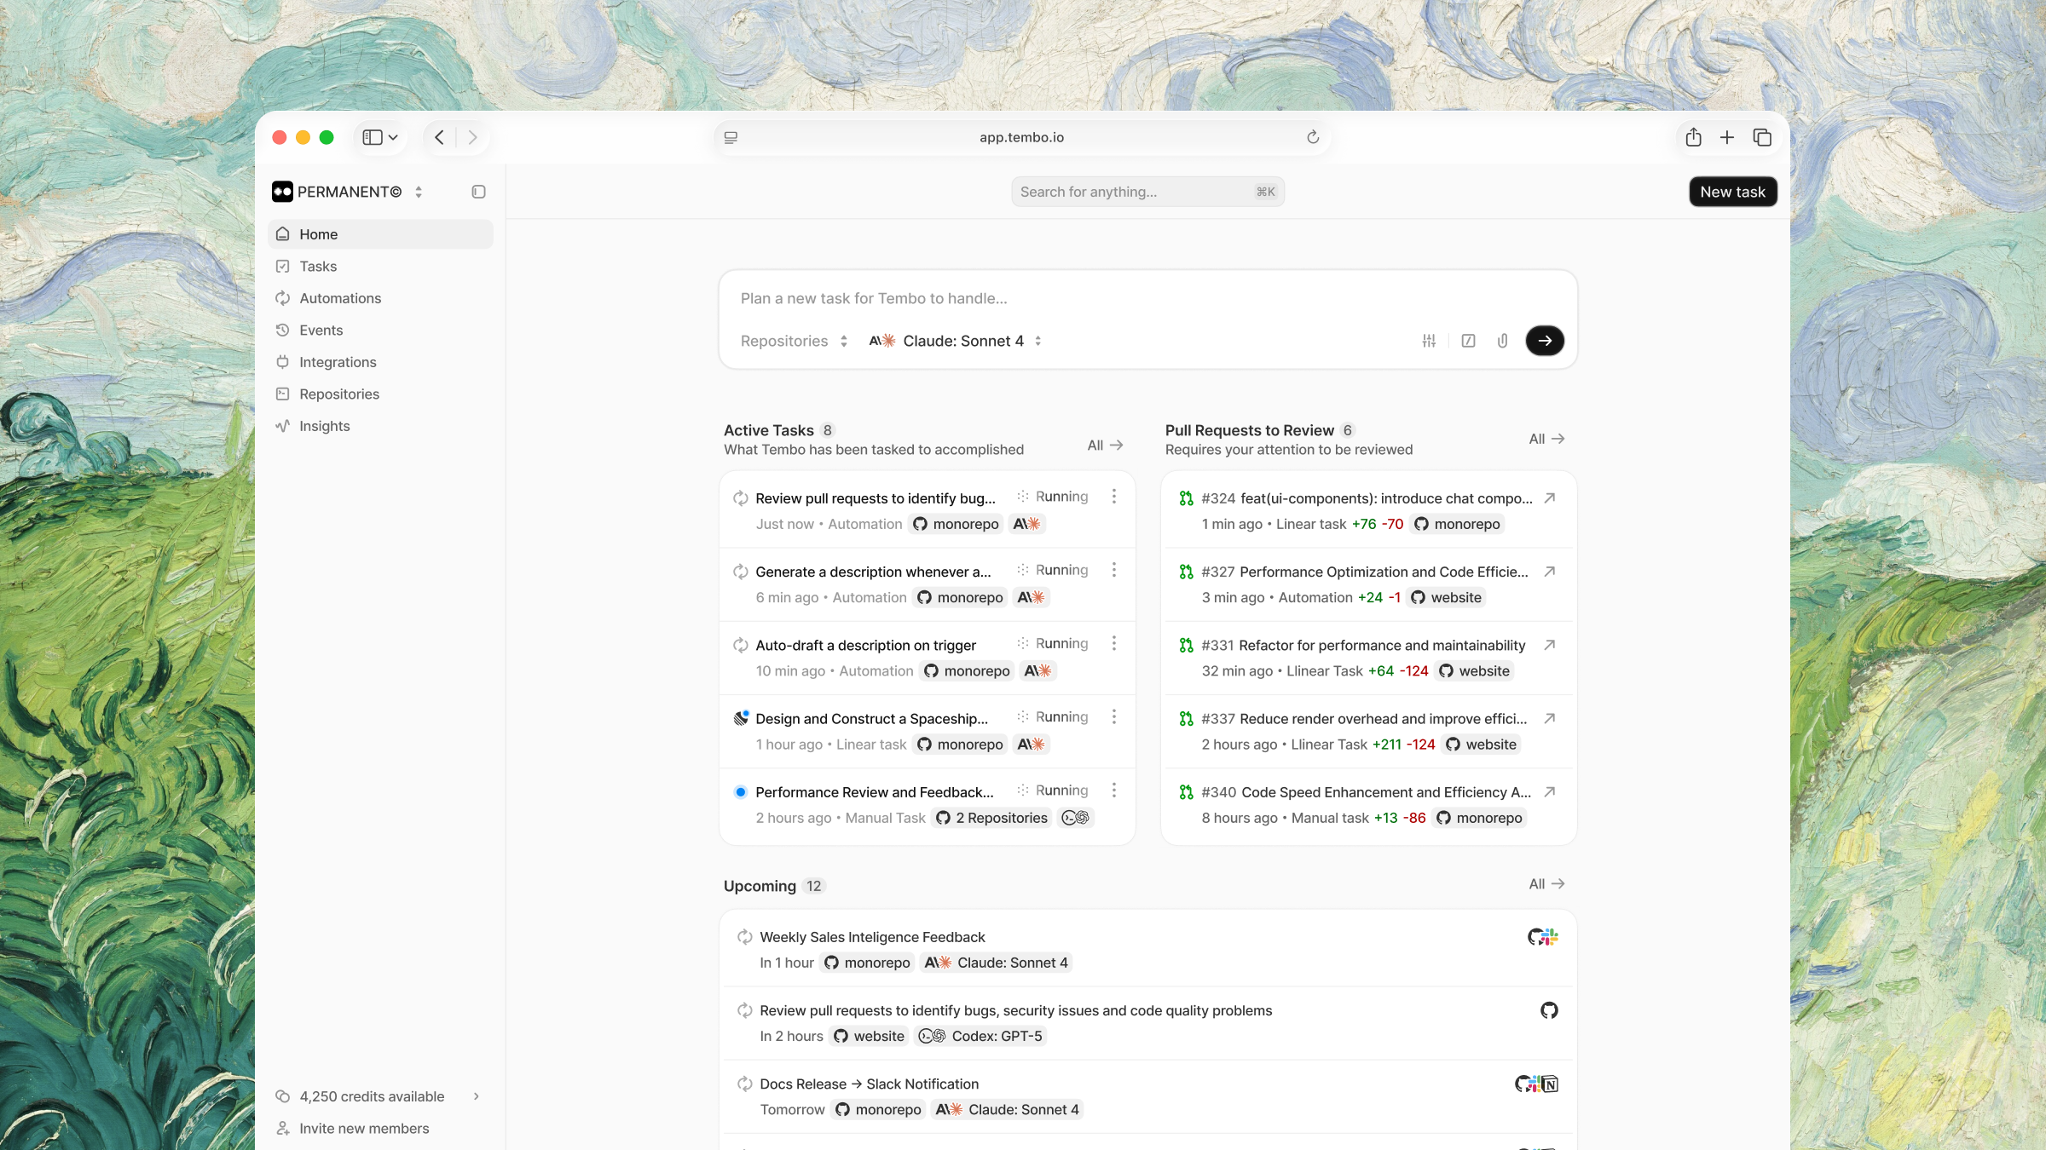Open Insights from the sidebar

click(324, 426)
